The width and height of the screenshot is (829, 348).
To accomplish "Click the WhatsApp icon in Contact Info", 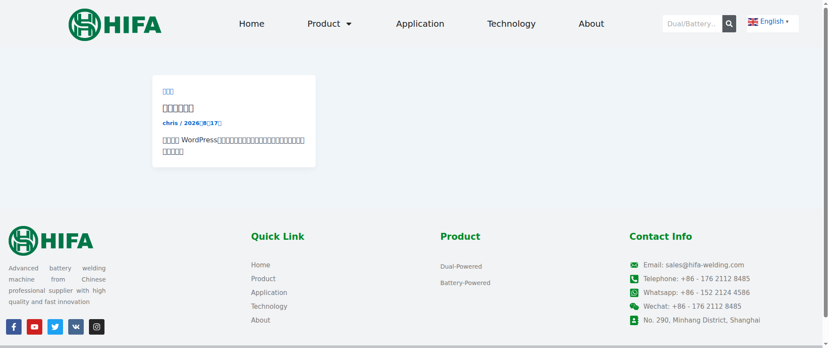I will (x=634, y=293).
